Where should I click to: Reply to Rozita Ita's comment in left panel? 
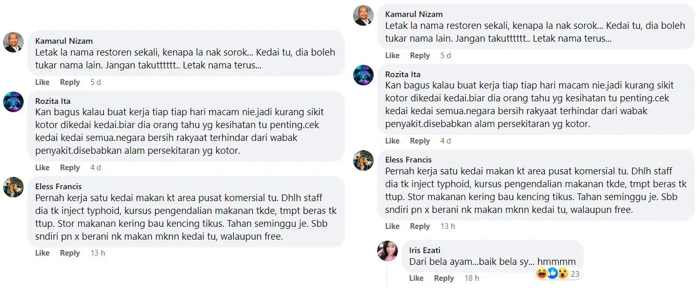pos(70,168)
